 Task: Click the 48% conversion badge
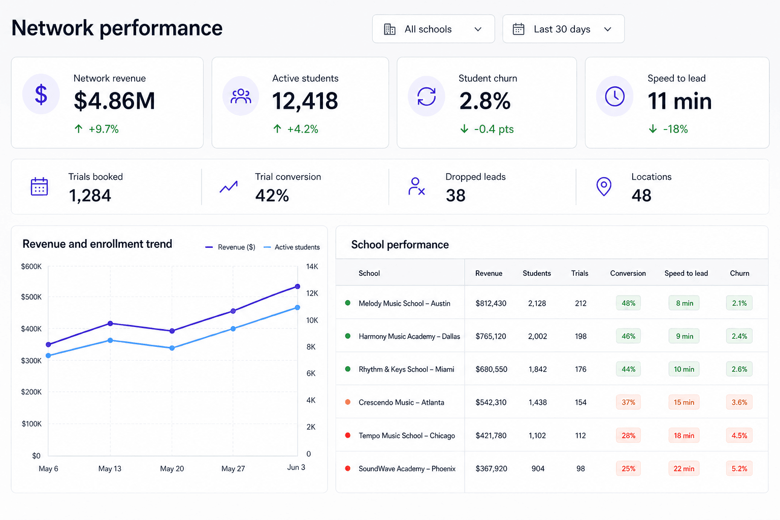tap(628, 303)
